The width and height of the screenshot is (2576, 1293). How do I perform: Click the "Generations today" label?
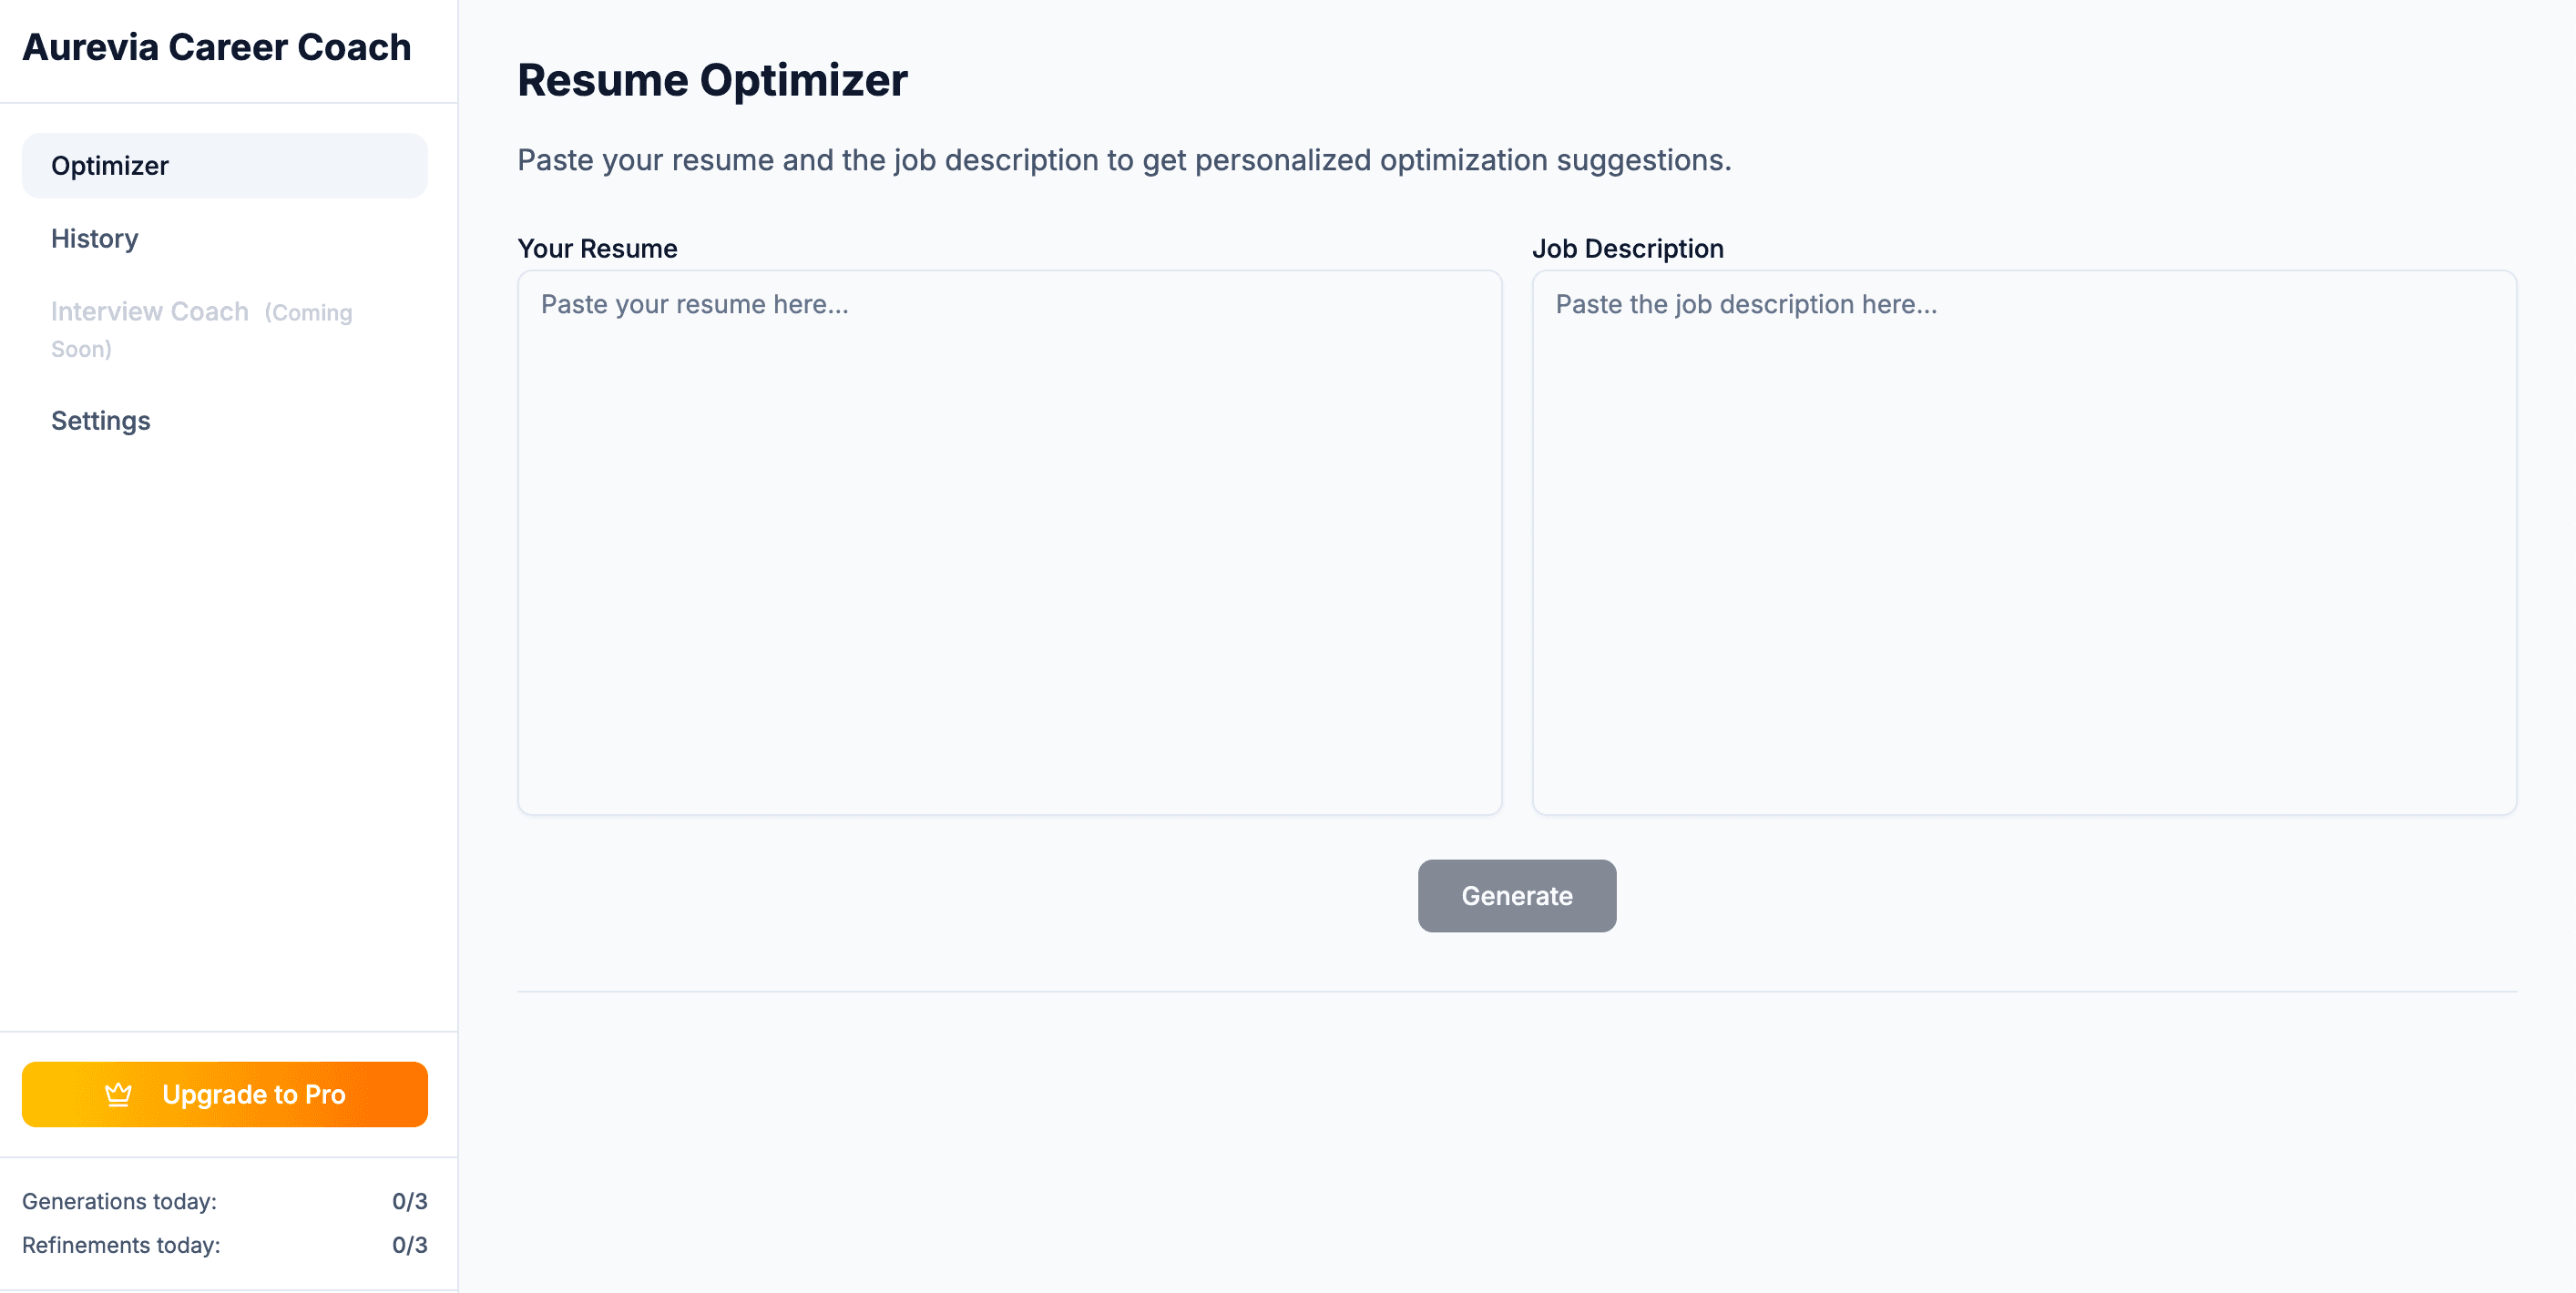pyautogui.click(x=119, y=1201)
